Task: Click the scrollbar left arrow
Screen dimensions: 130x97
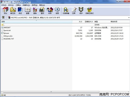Action: (x=2, y=92)
